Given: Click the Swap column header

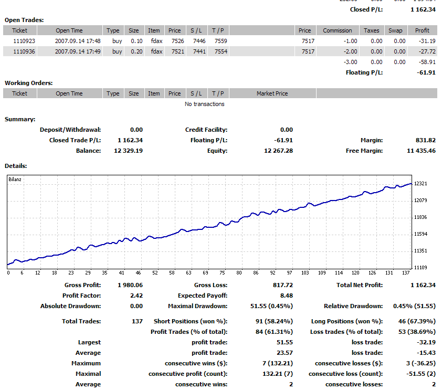Looking at the screenshot, I should (x=395, y=30).
